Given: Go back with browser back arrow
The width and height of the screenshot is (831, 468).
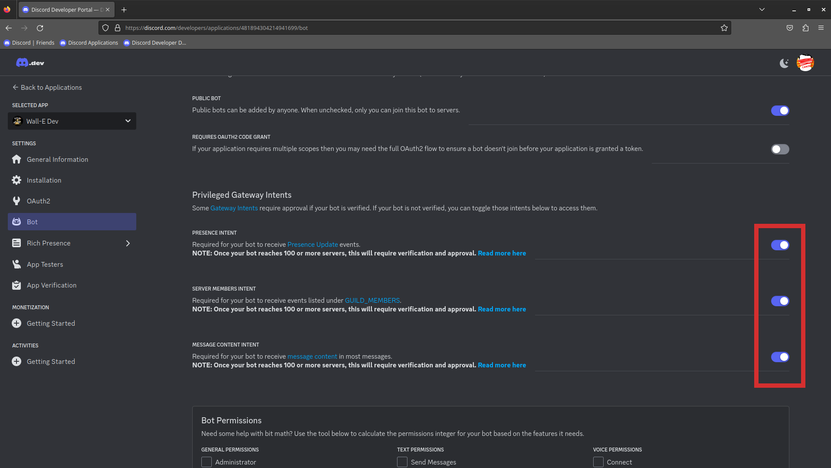Looking at the screenshot, I should [x=9, y=28].
